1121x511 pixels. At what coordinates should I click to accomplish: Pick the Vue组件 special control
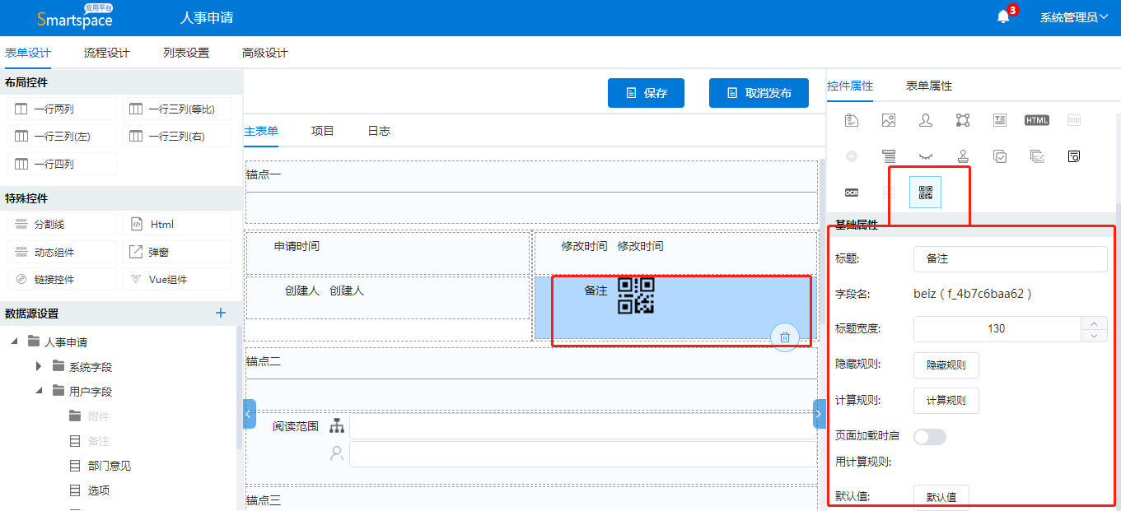(177, 279)
